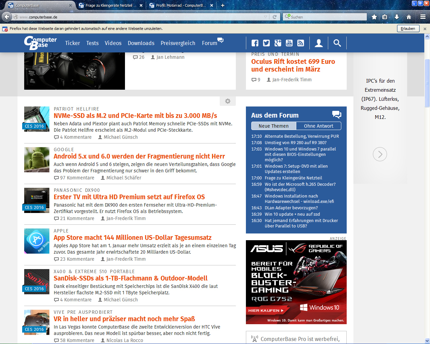This screenshot has height=344, width=430.
Task: Open ComputerBase Twitter icon
Action: click(x=266, y=43)
